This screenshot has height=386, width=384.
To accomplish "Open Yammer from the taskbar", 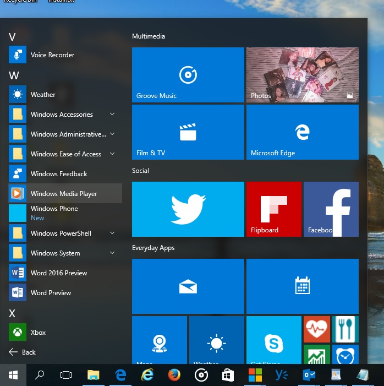I will (x=282, y=375).
